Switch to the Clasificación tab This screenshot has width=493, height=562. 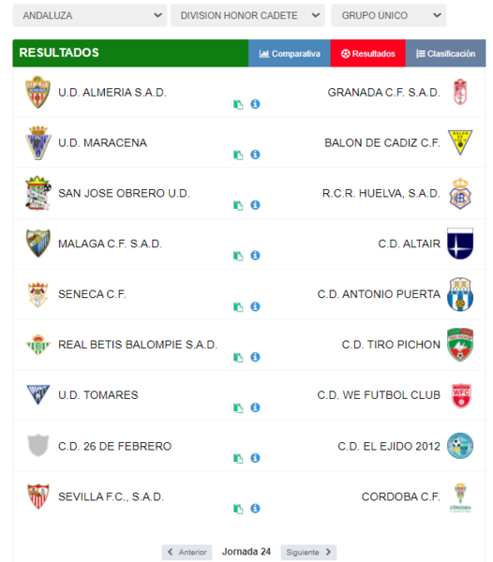pos(446,53)
